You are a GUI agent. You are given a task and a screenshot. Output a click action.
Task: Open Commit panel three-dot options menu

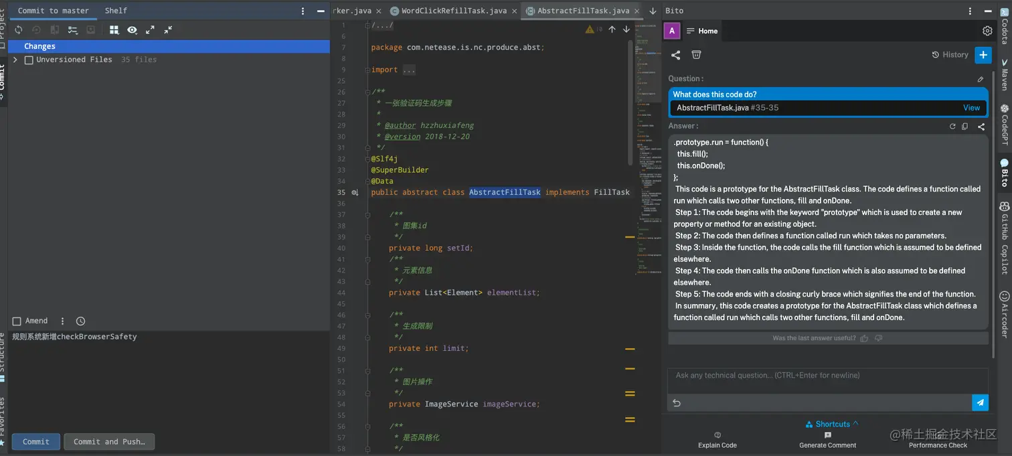[x=303, y=11]
